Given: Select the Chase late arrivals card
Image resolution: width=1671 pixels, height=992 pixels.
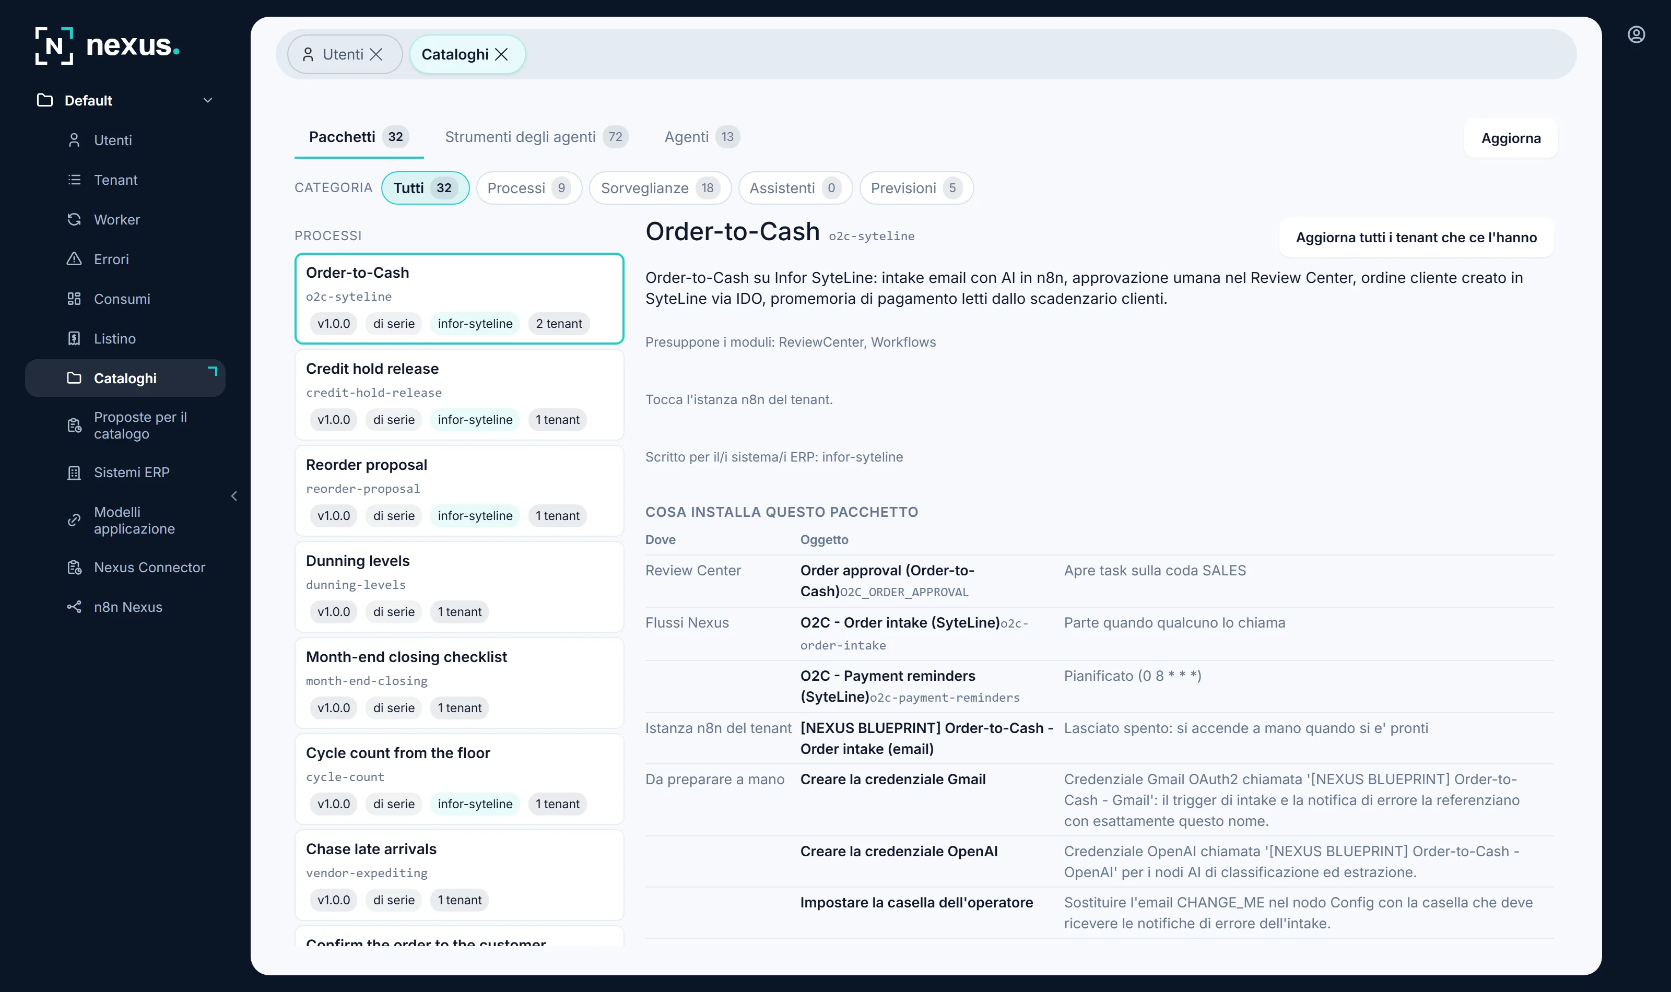Looking at the screenshot, I should pos(459,875).
